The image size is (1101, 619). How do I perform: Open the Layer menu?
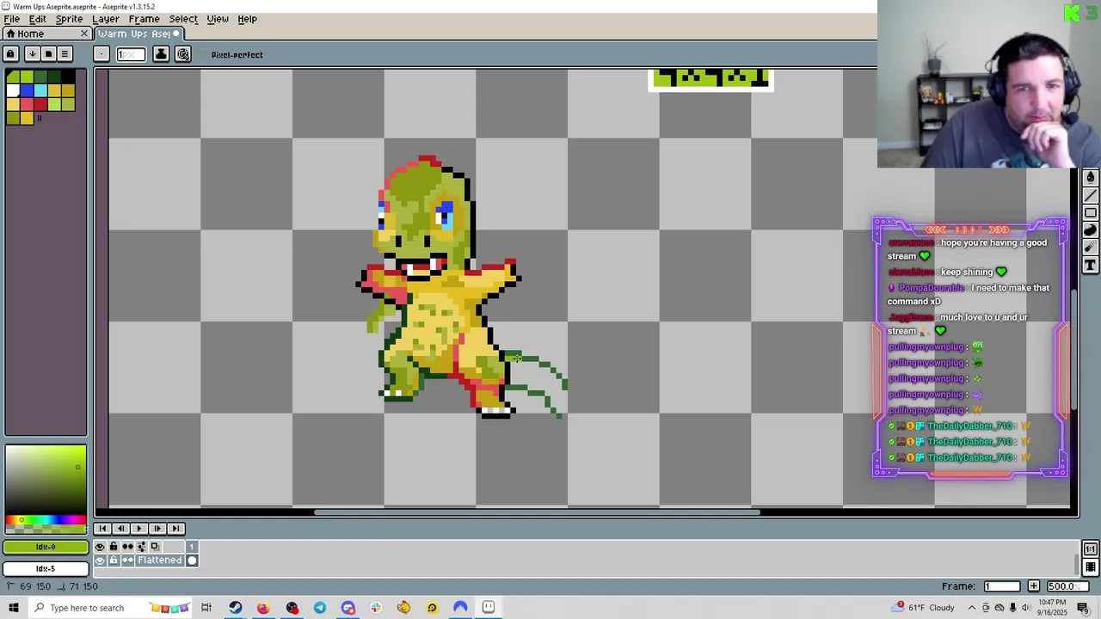[x=105, y=19]
